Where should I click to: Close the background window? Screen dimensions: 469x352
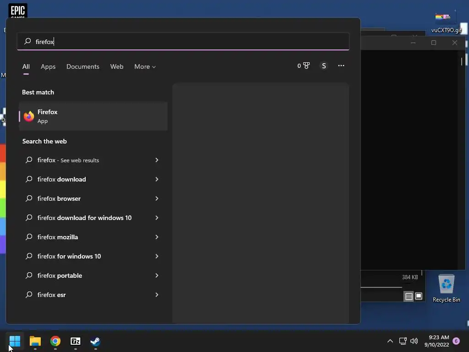(x=455, y=43)
